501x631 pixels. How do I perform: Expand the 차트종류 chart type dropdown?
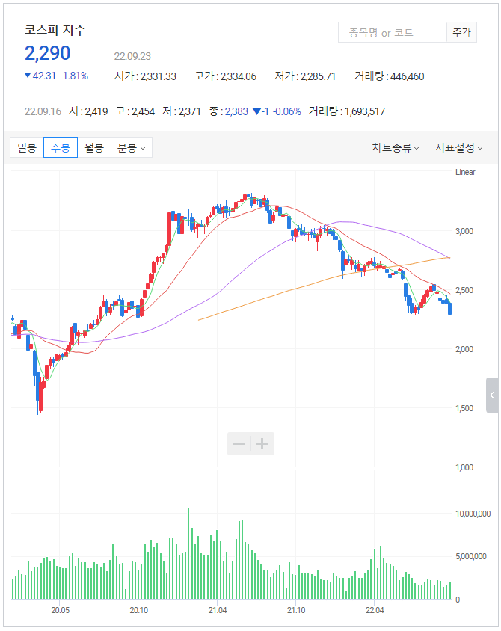click(396, 148)
